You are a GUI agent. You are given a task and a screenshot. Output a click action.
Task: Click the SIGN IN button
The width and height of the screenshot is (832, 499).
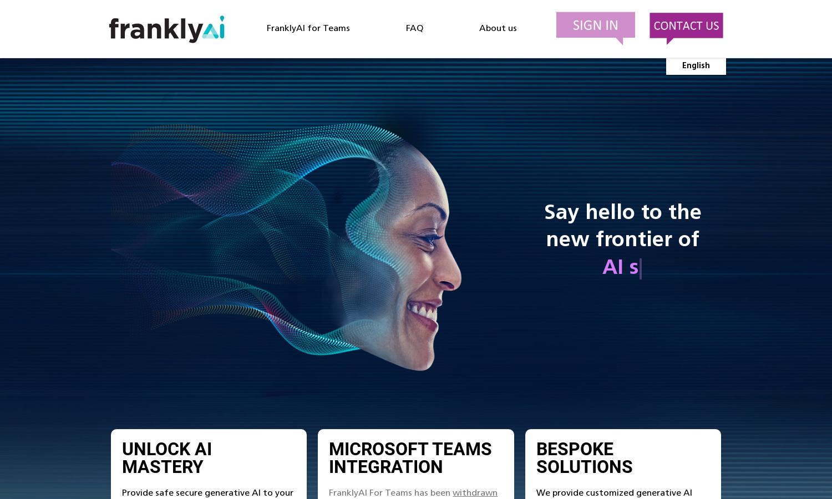595,26
